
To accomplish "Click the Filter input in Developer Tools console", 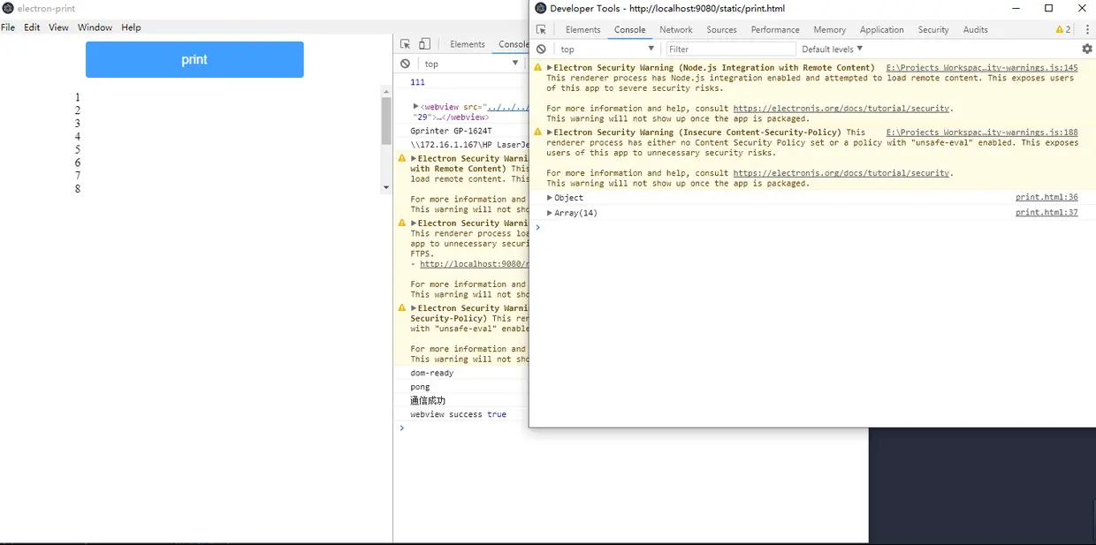I will coord(730,49).
